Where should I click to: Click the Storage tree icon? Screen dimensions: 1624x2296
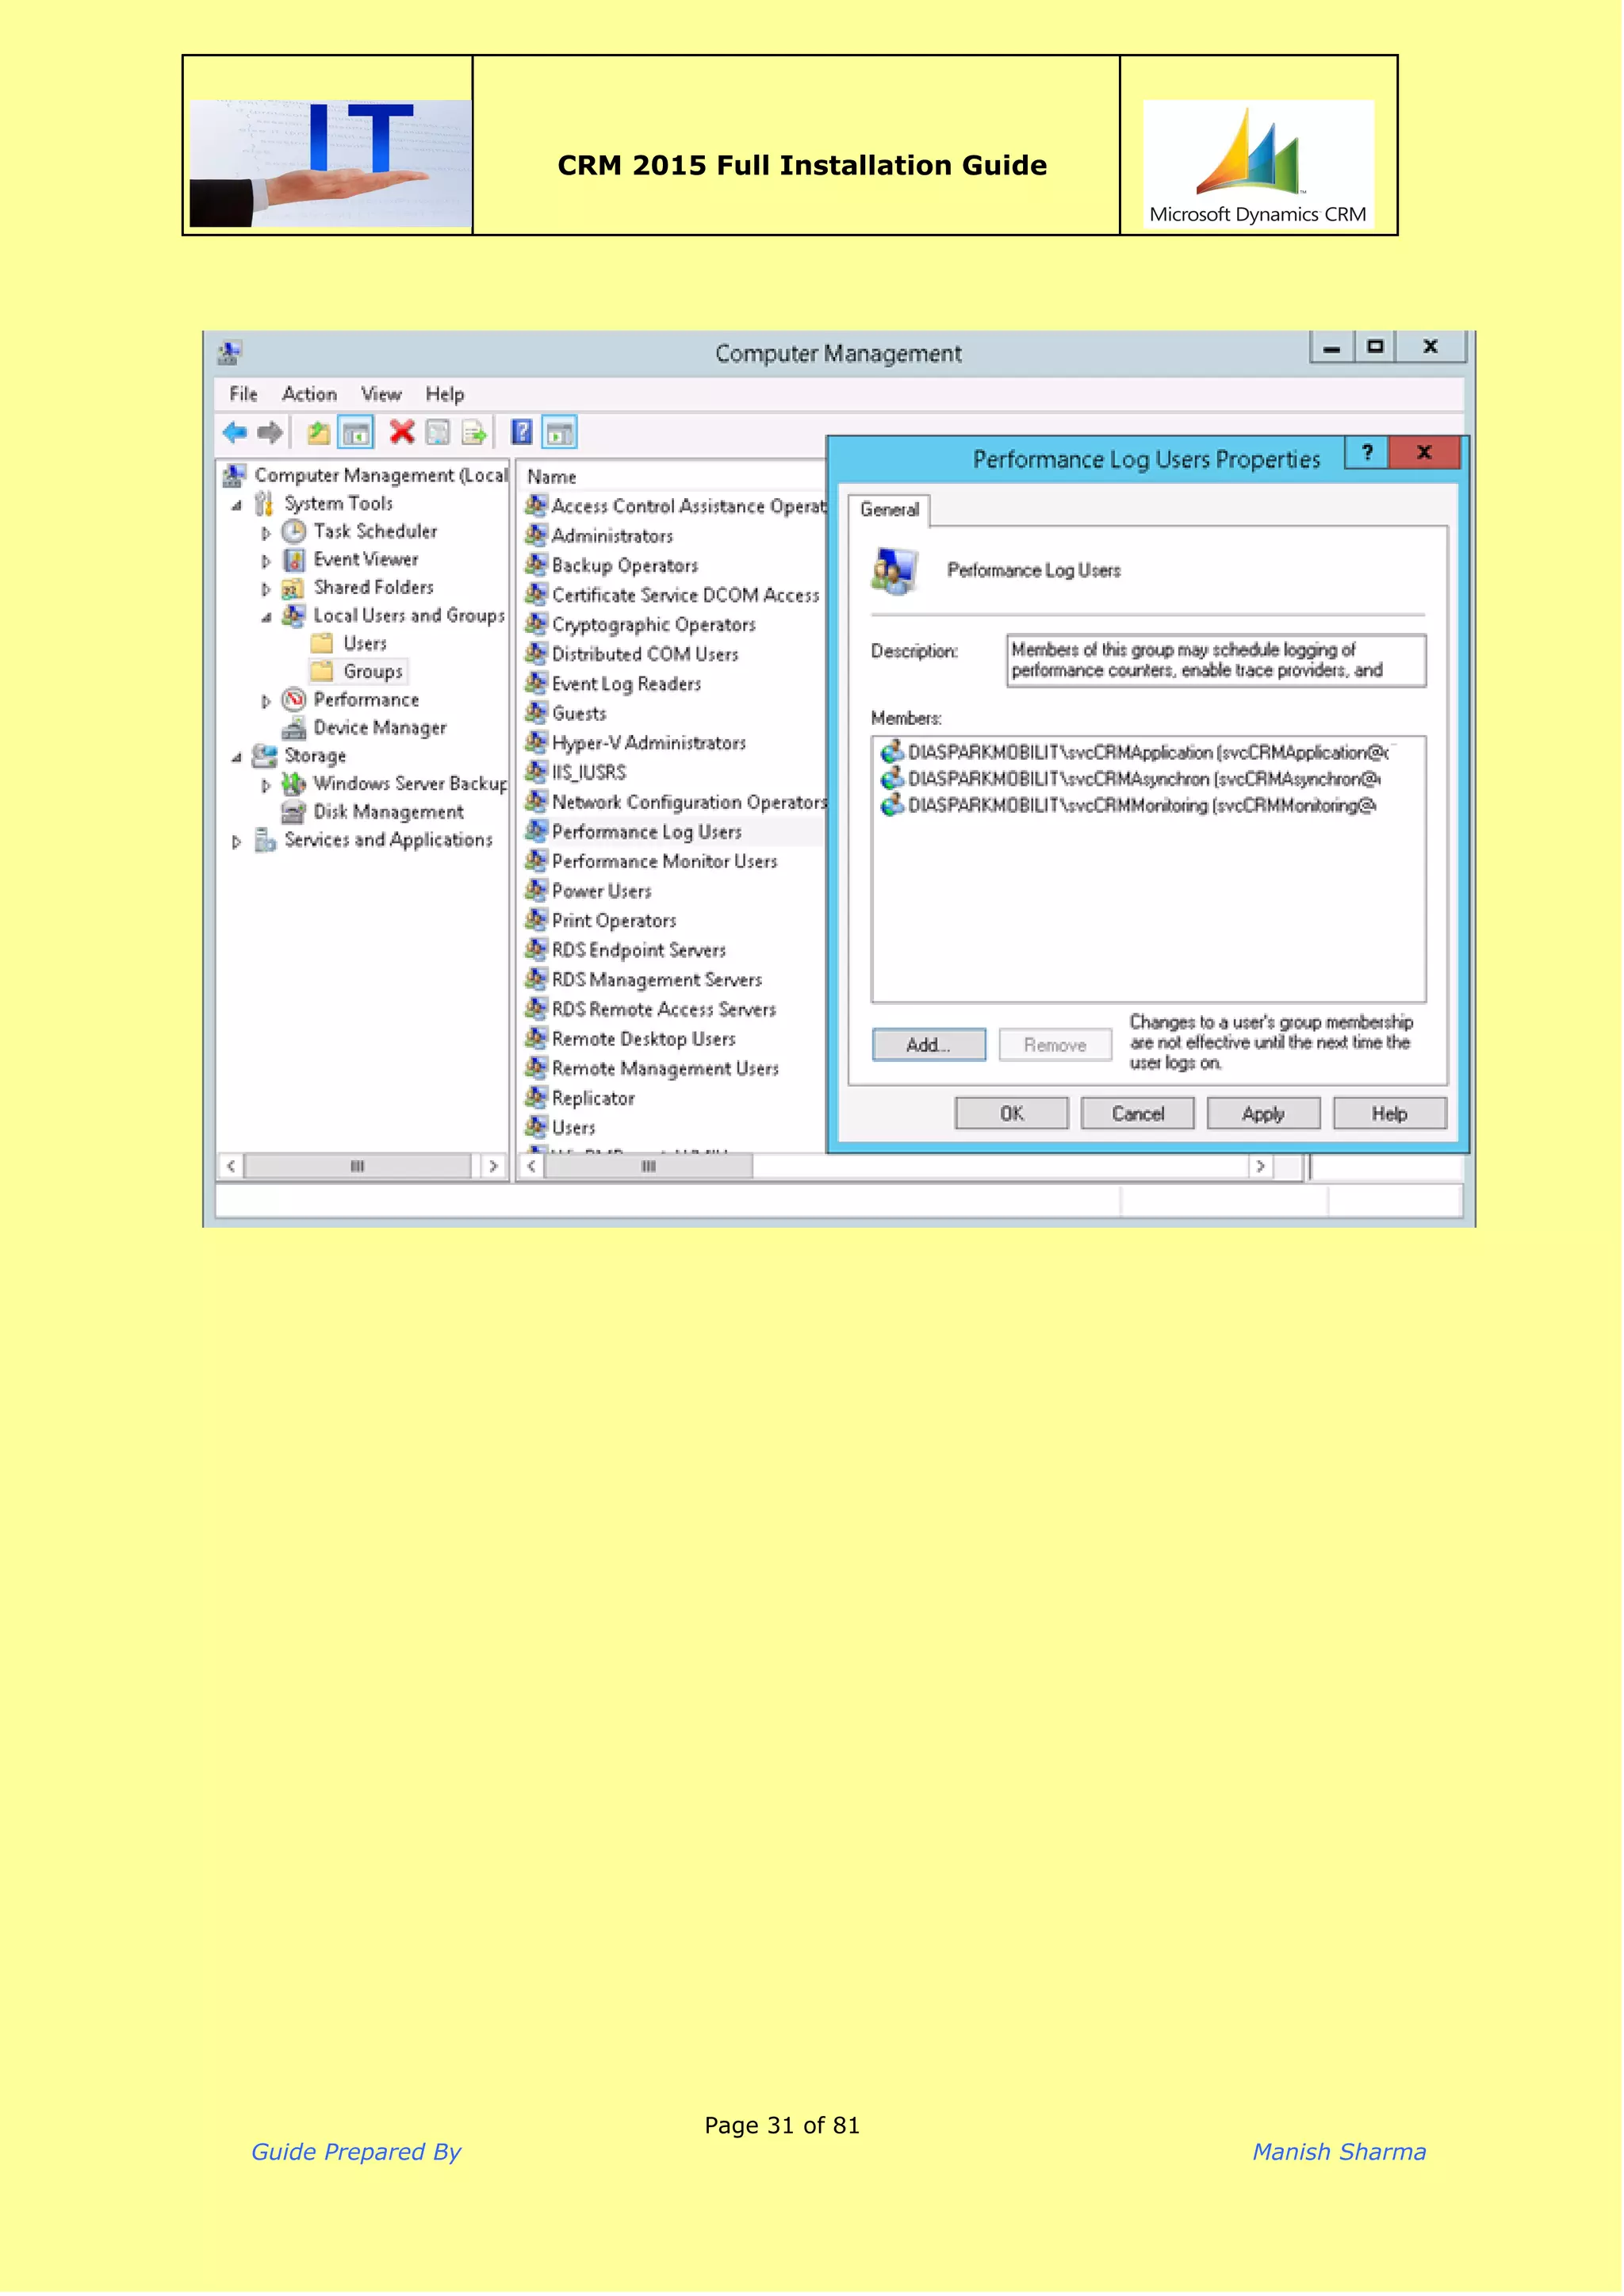click(x=265, y=756)
